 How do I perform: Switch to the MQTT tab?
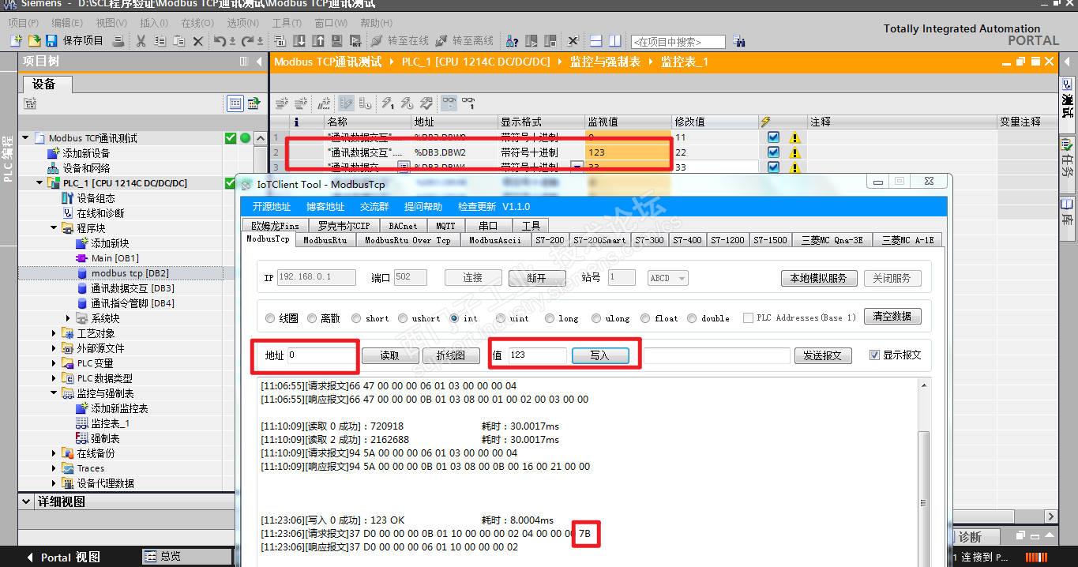point(445,226)
